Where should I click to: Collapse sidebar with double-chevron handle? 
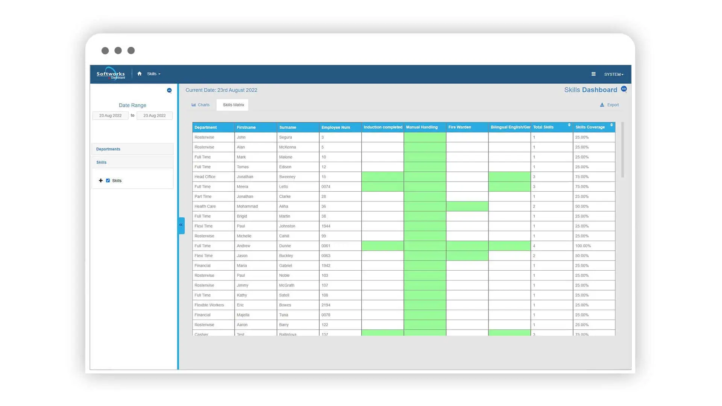coord(181,225)
